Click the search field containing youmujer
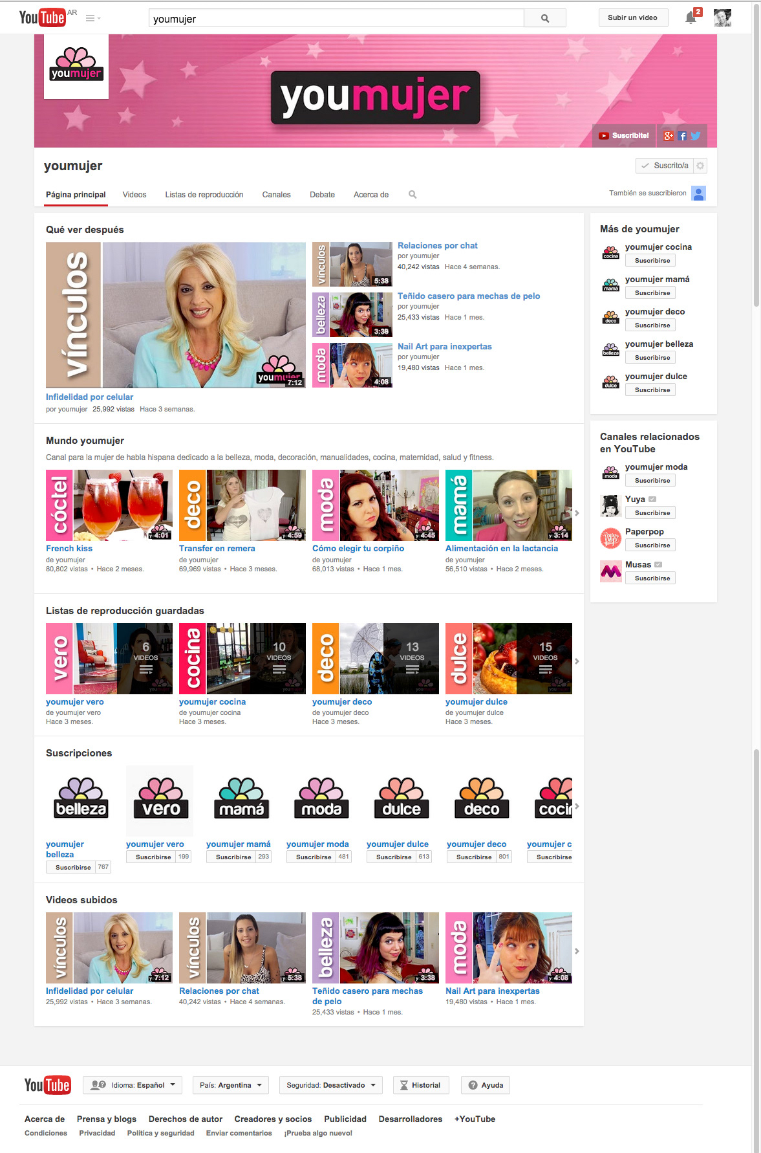 (336, 18)
